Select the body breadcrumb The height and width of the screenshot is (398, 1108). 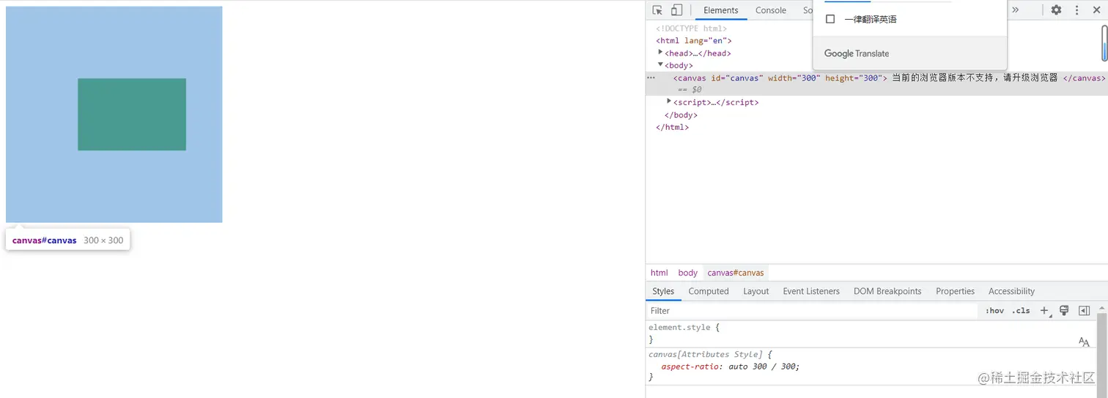pyautogui.click(x=688, y=273)
